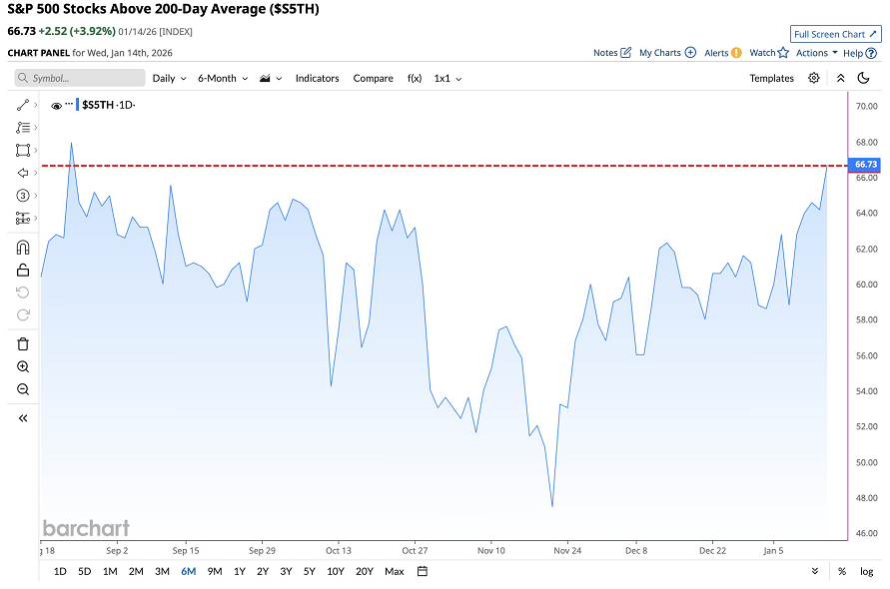The width and height of the screenshot is (890, 589).
Task: Open the Indicators menu
Action: [x=318, y=78]
